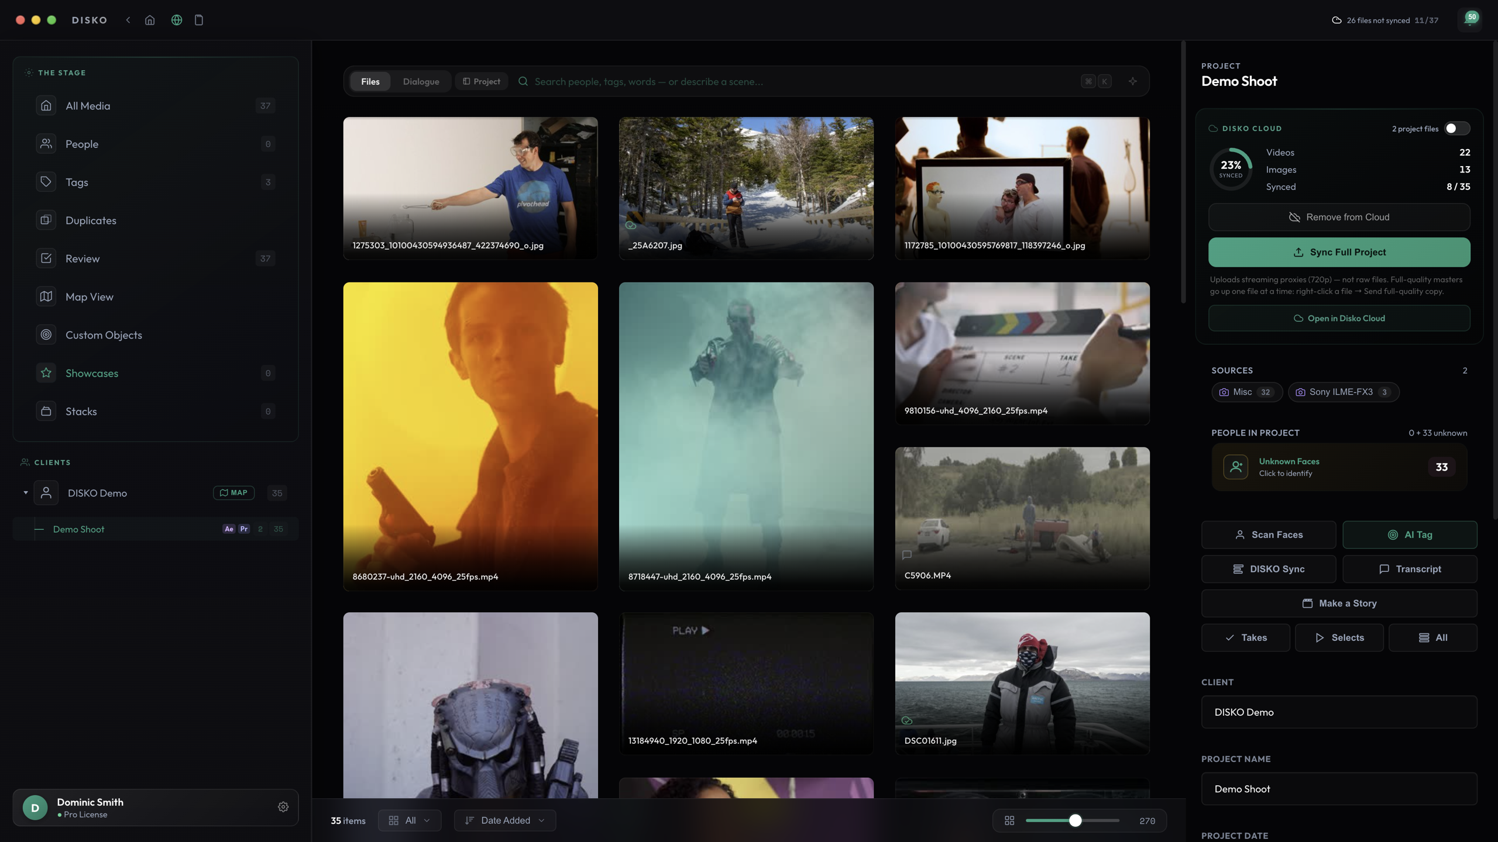
Task: Click the Scan Faces button
Action: tap(1269, 534)
